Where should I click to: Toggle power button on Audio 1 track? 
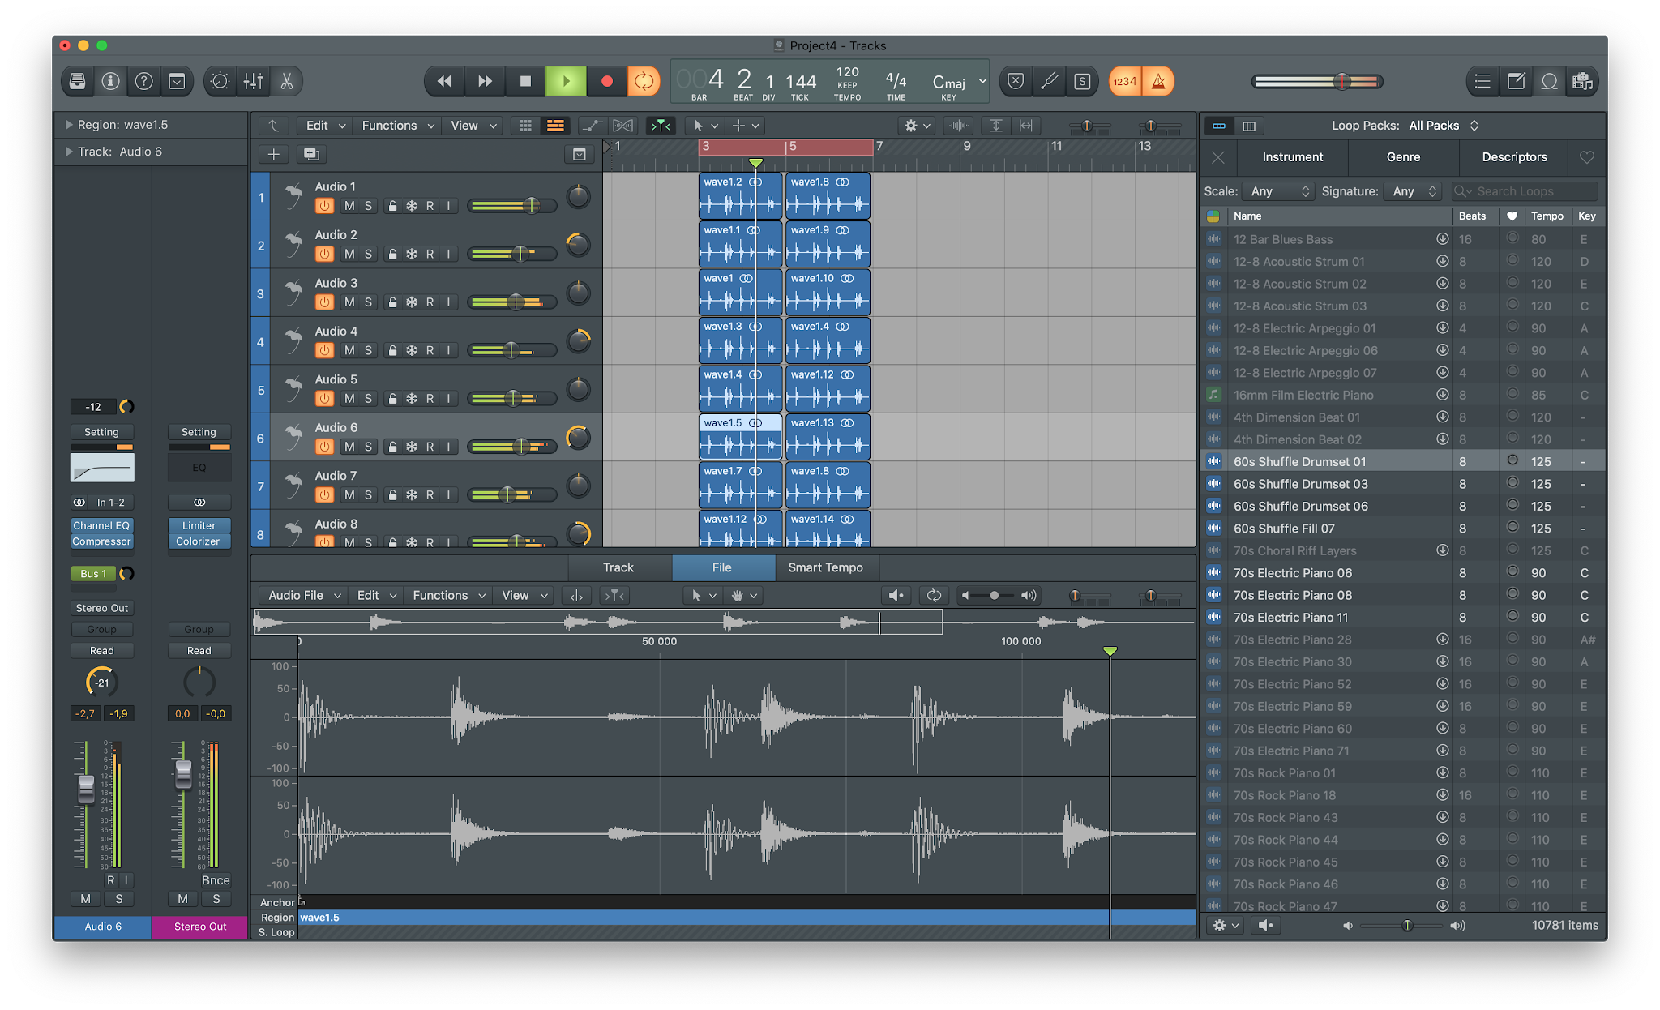pos(324,206)
